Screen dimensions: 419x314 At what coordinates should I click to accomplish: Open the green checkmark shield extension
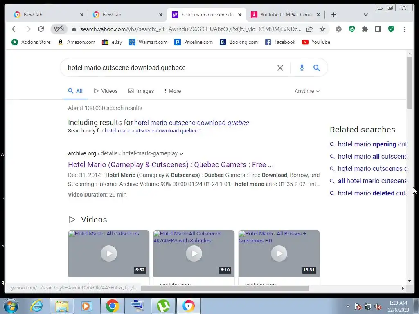pos(391,29)
